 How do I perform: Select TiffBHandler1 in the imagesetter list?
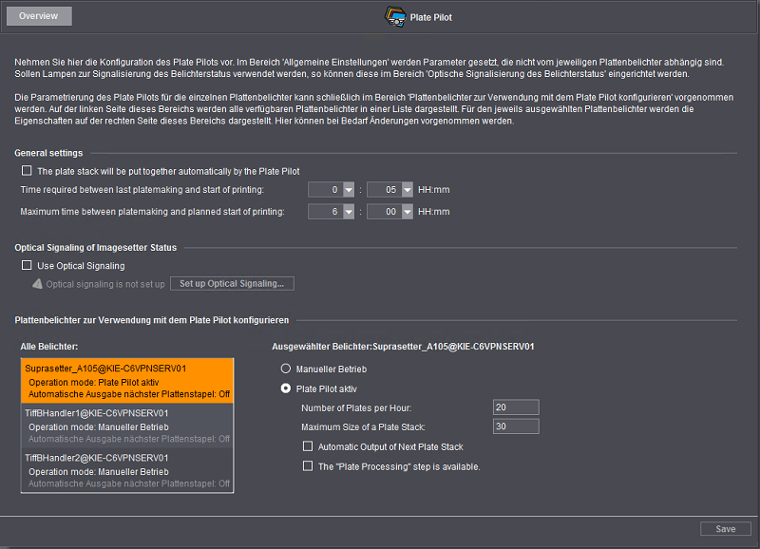[x=126, y=426]
